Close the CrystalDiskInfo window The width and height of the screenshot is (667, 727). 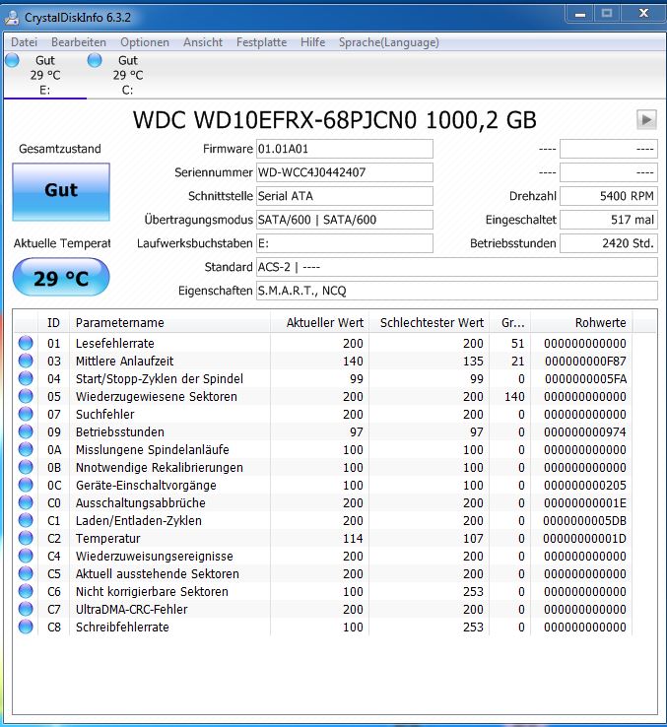[643, 14]
